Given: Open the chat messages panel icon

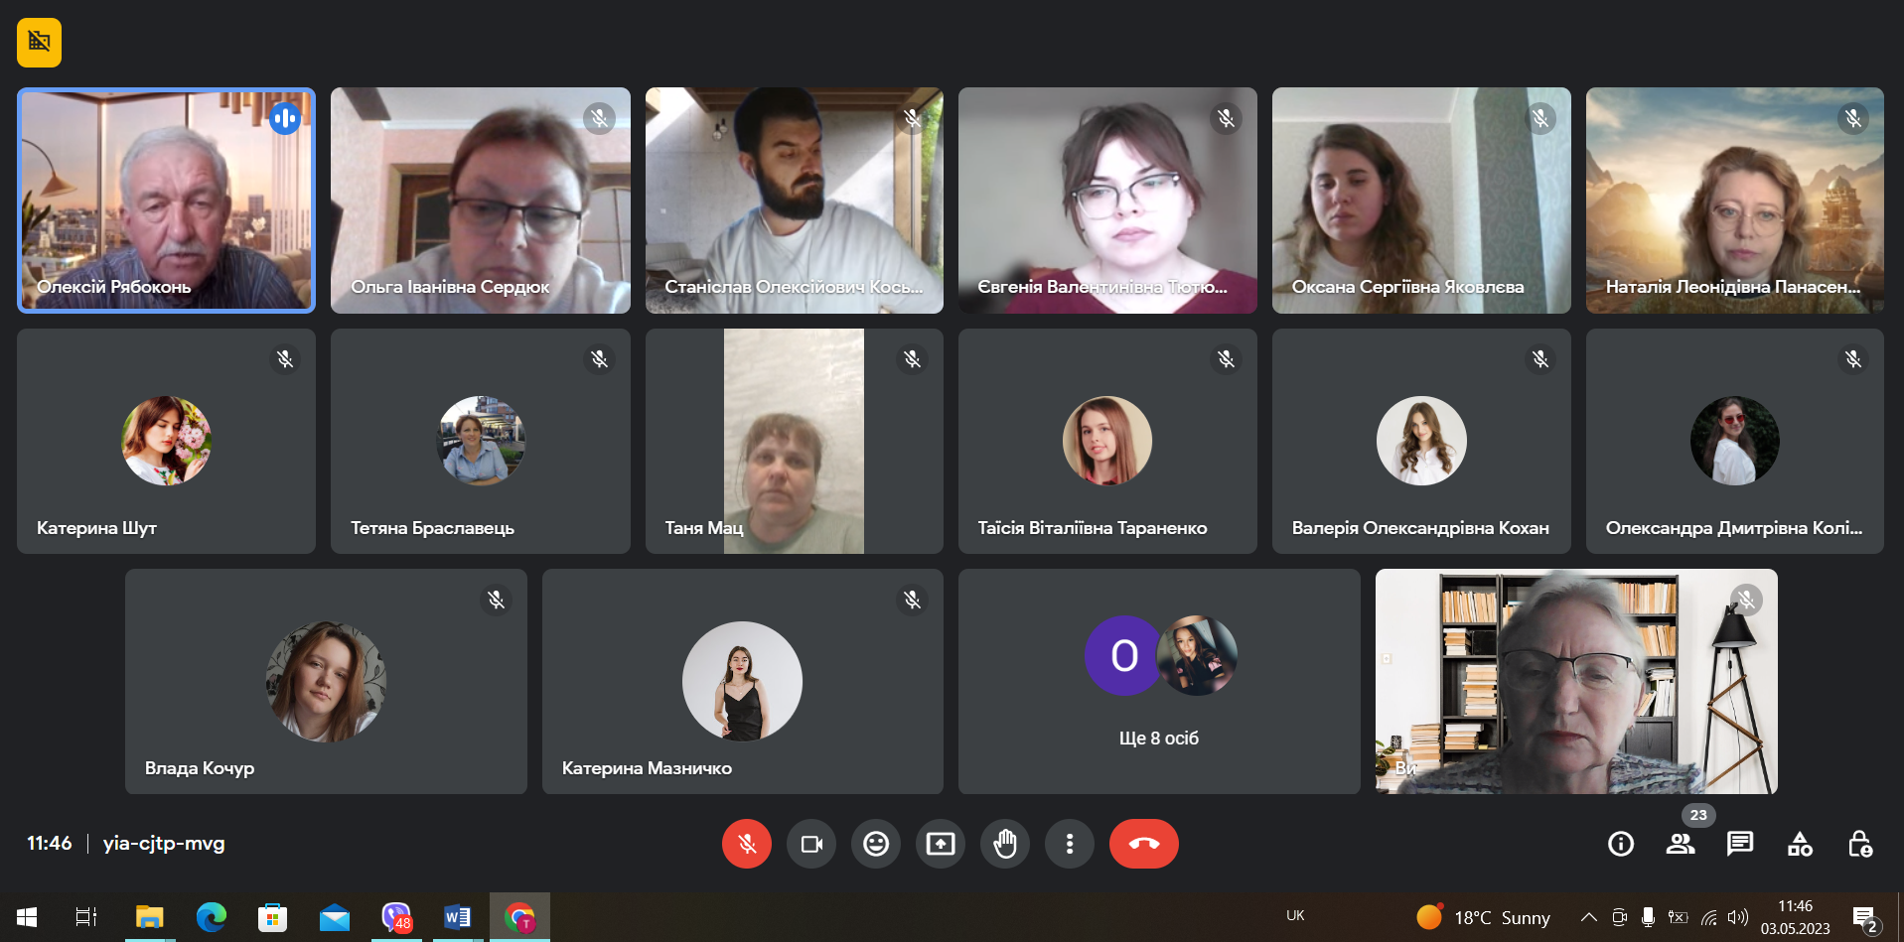Looking at the screenshot, I should [1740, 844].
